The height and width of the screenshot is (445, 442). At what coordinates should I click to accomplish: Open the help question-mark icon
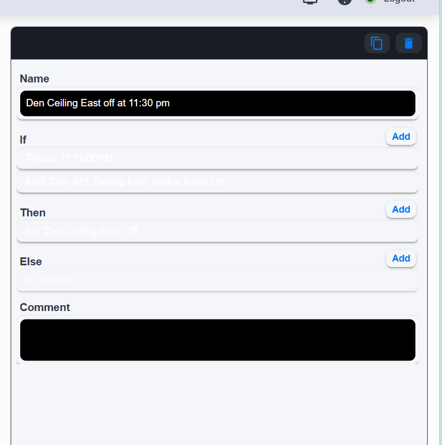345,2
